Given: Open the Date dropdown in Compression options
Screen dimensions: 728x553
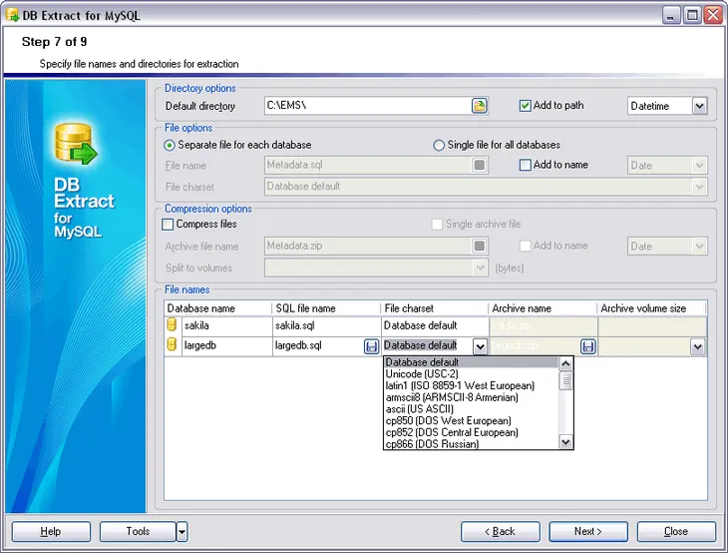Looking at the screenshot, I should 699,247.
